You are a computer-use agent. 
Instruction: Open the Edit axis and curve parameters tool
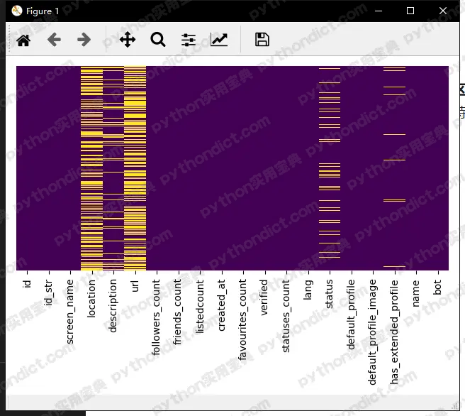click(219, 40)
